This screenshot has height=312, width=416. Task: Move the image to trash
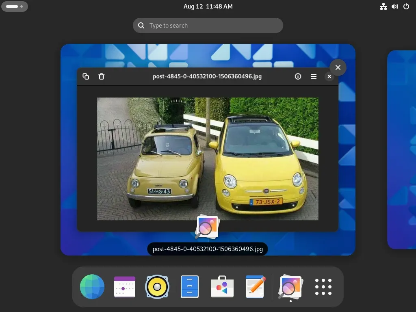coord(101,76)
